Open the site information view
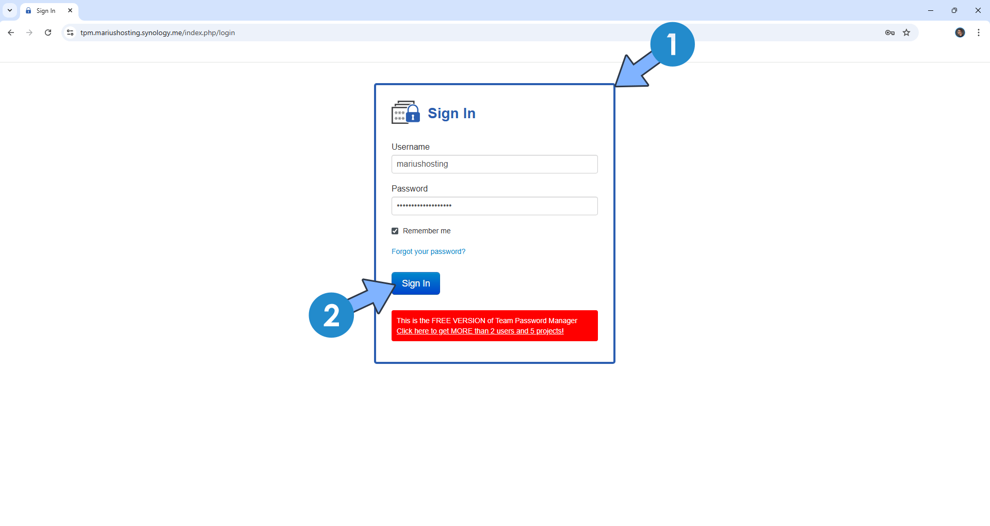This screenshot has height=526, width=990. (70, 32)
